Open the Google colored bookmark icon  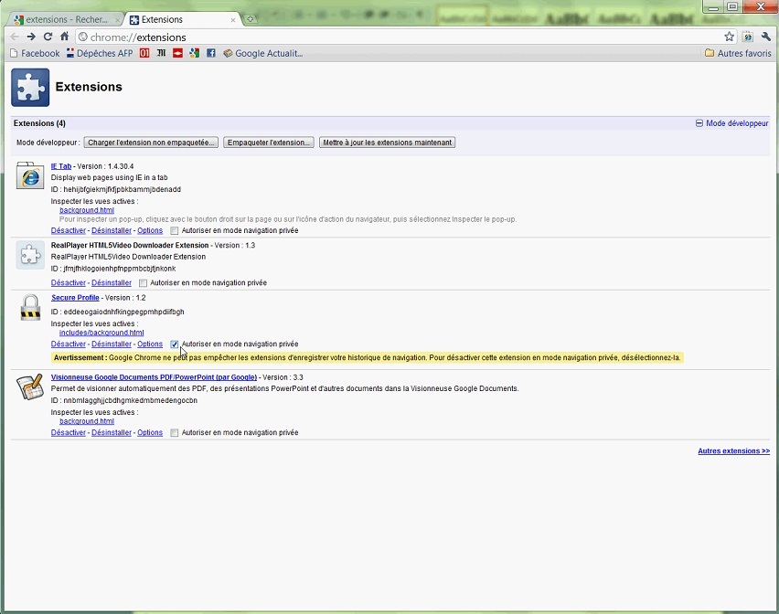(194, 53)
